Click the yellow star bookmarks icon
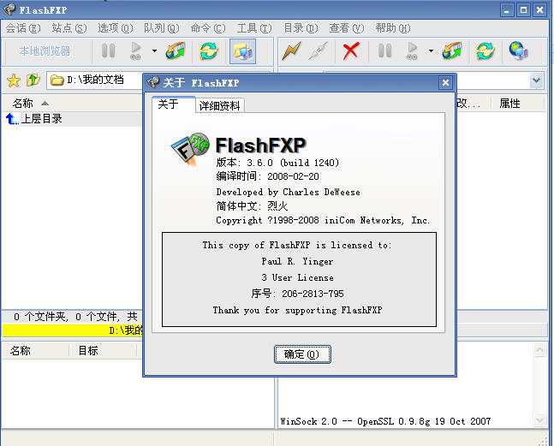The width and height of the screenshot is (554, 446). 14,80
